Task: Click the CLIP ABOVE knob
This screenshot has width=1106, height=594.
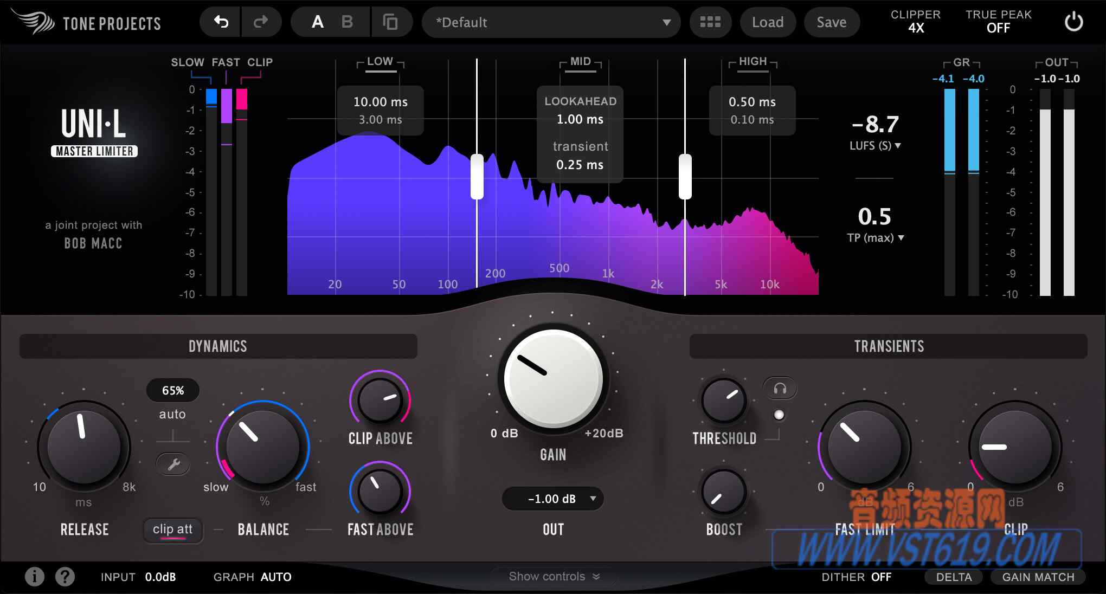Action: coord(380,401)
